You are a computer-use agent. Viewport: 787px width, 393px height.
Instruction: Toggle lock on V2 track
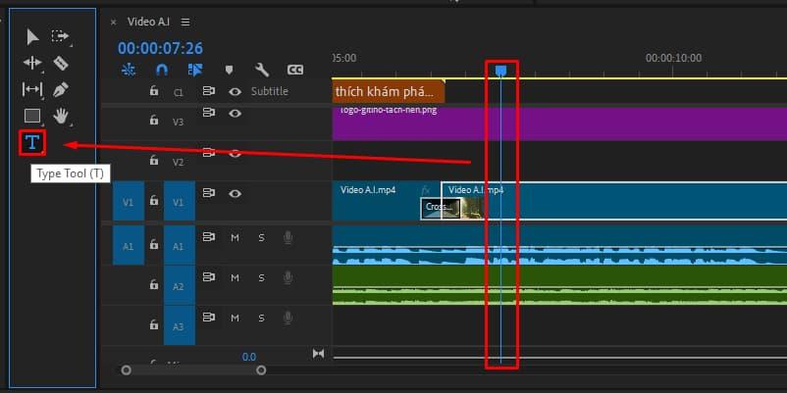[154, 161]
